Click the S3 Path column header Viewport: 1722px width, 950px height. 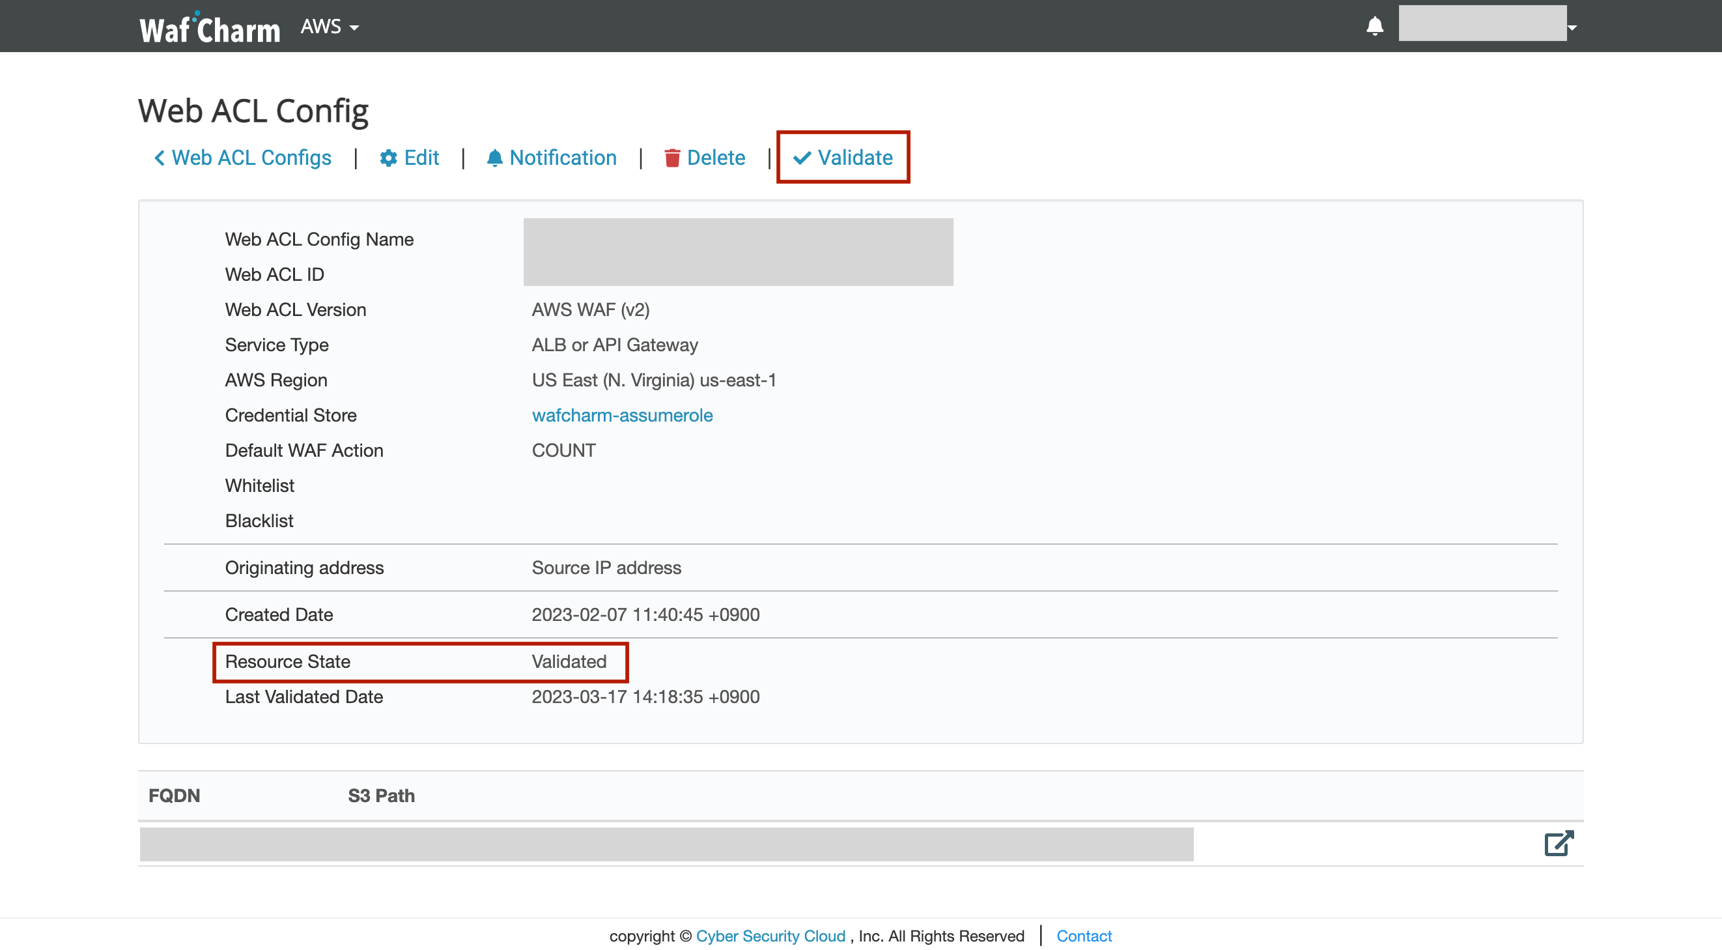[381, 796]
